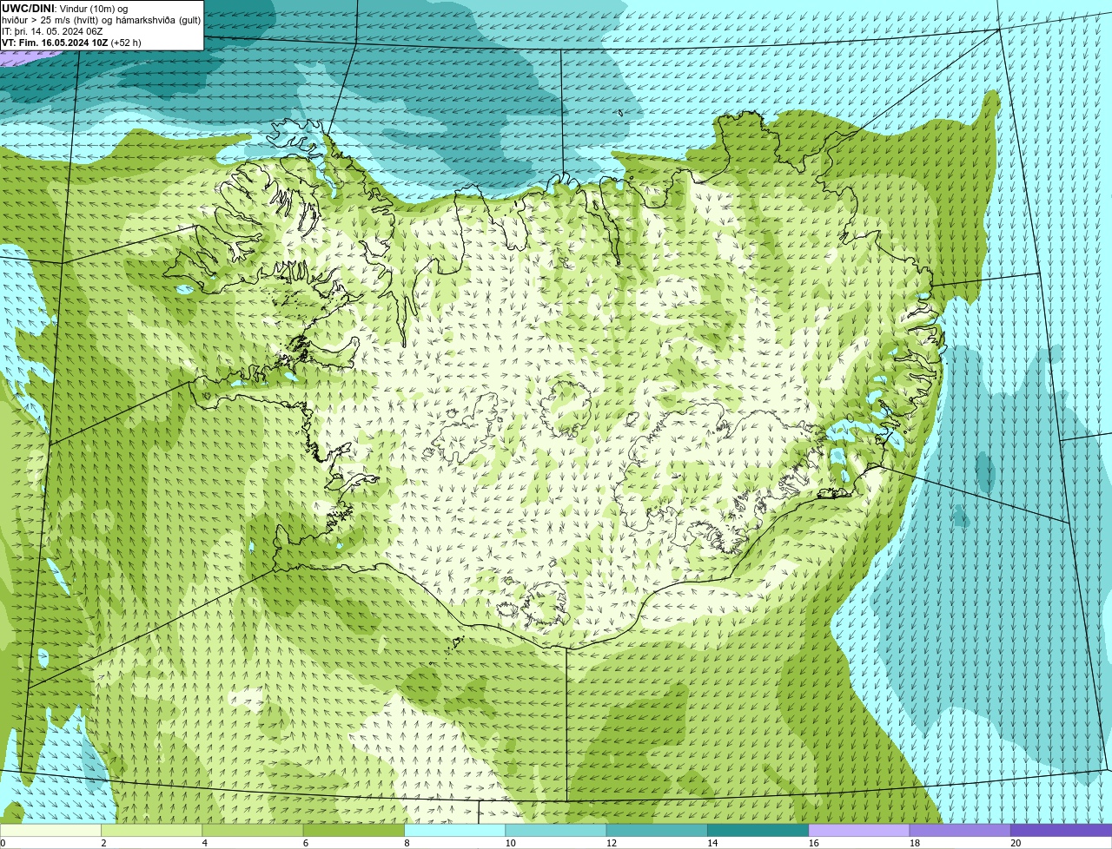
Task: Click the "2" label on the wind scale
Action: [103, 843]
